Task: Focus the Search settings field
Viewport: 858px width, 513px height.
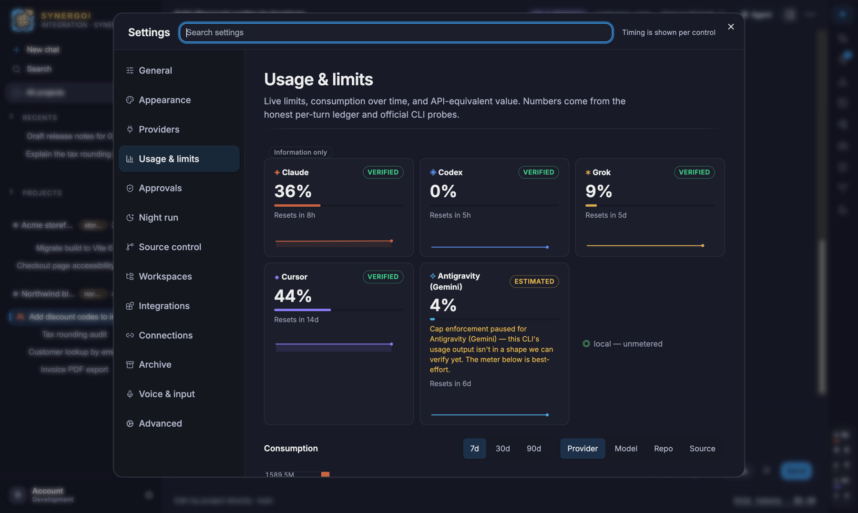Action: 396,32
